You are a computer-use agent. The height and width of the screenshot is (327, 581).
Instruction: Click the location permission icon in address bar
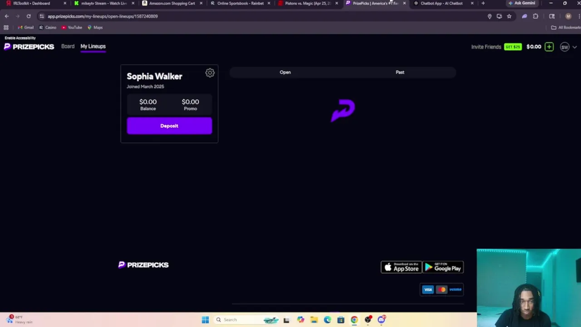click(489, 16)
